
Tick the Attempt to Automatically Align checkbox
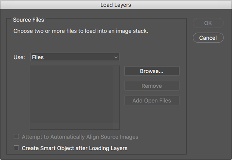tap(16, 136)
